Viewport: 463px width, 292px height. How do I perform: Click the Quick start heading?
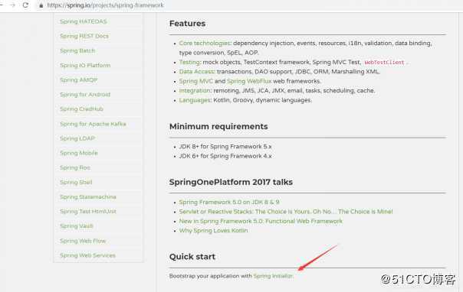192,257
